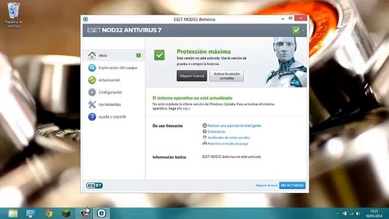Go to the Actualización section
This screenshot has height=219, width=389.
[114, 80]
